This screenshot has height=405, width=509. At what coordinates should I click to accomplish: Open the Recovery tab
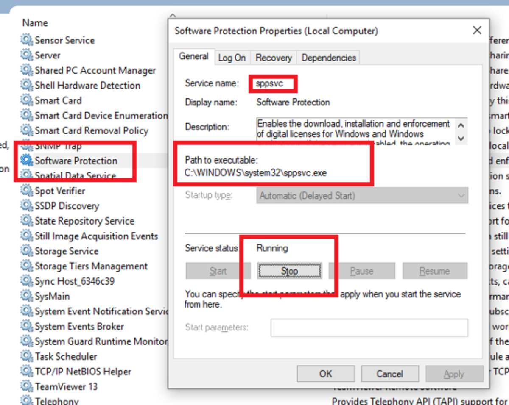pyautogui.click(x=274, y=58)
